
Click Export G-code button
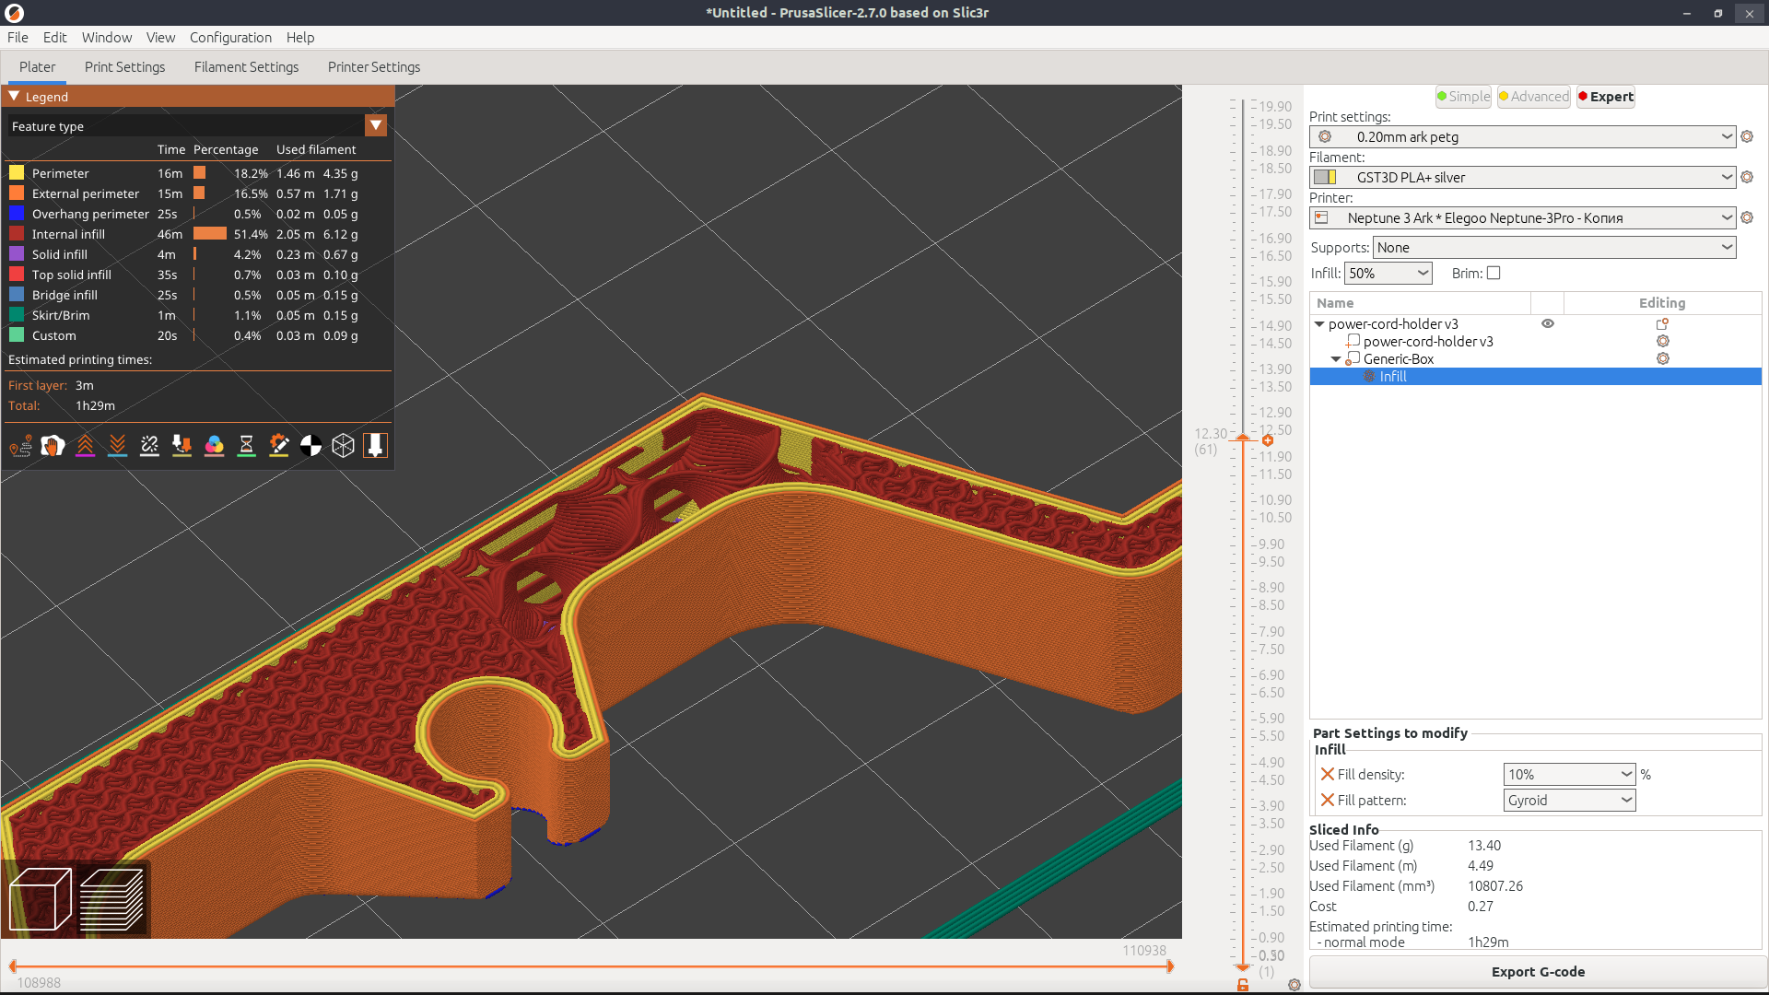coord(1537,971)
